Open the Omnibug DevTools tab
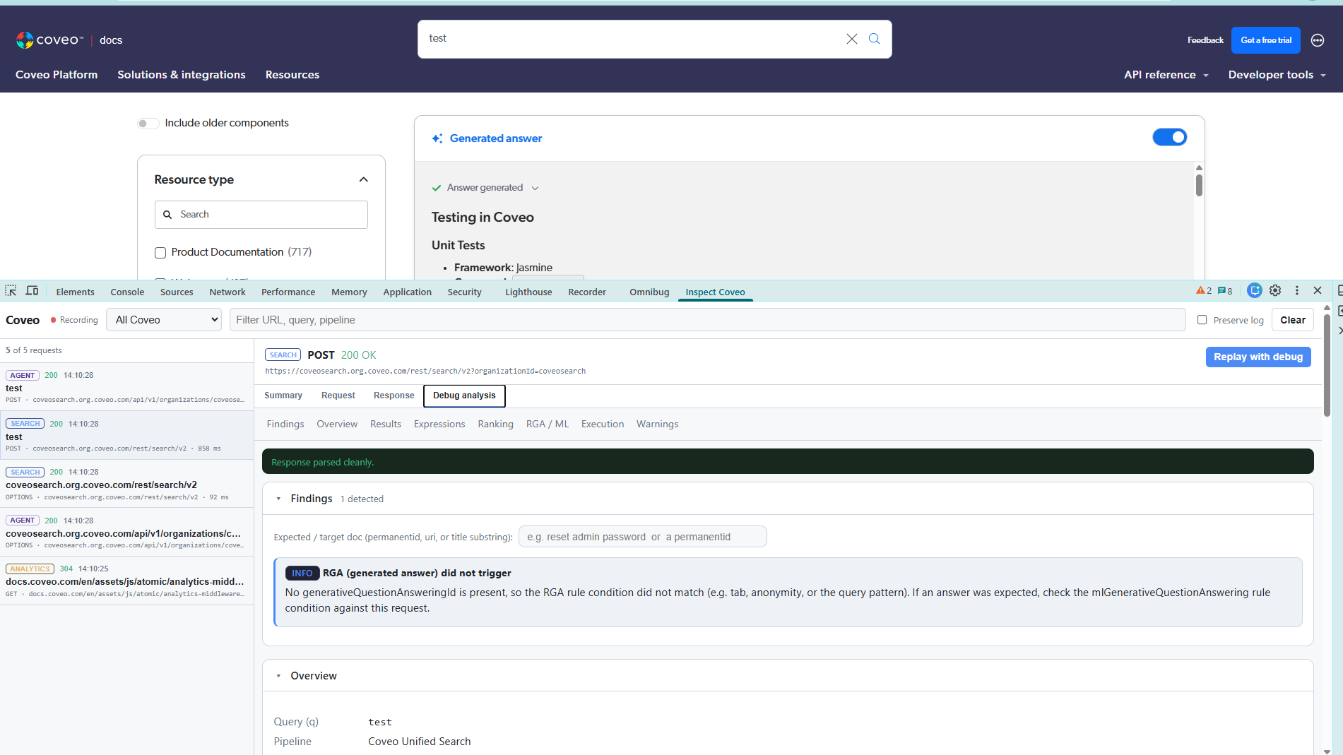This screenshot has height=755, width=1343. (x=649, y=292)
